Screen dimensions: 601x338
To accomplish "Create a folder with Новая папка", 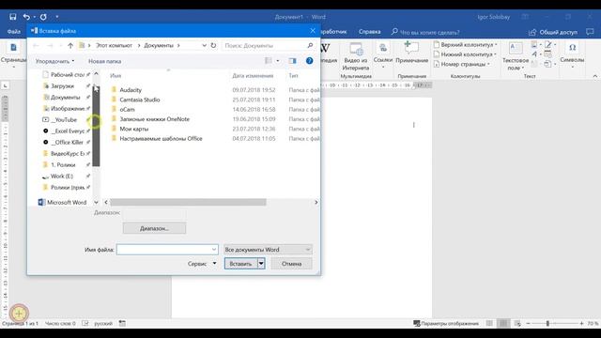I will pyautogui.click(x=104, y=61).
